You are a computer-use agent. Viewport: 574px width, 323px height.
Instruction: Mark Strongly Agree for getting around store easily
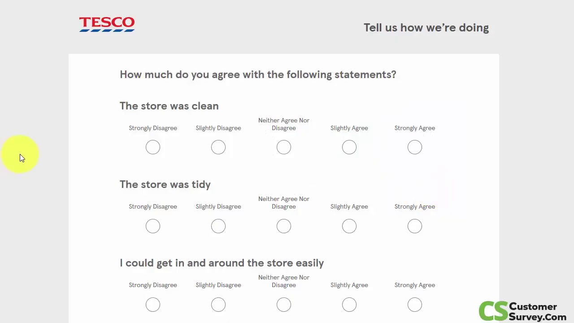tap(415, 305)
